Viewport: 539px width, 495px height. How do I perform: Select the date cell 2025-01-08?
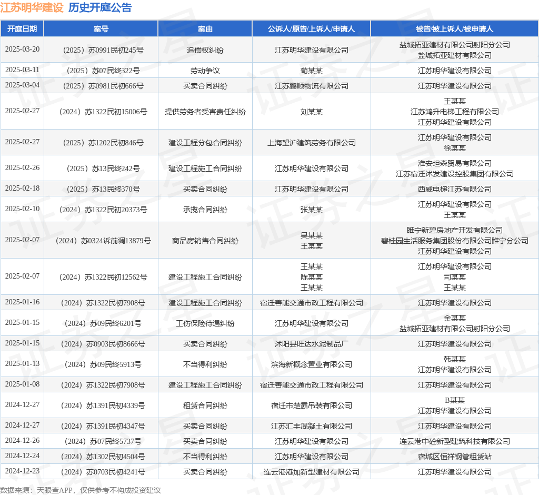click(22, 384)
